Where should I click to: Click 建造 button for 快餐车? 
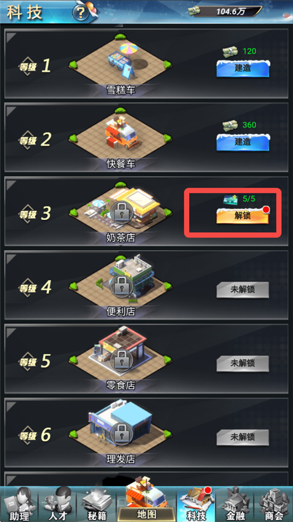[242, 142]
